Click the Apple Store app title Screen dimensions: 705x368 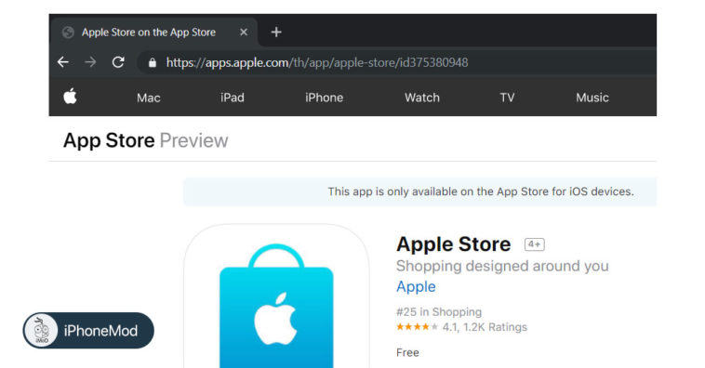click(453, 244)
